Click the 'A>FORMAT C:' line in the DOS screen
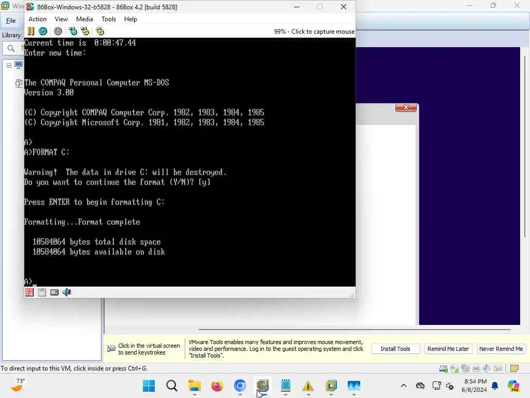 click(x=47, y=152)
